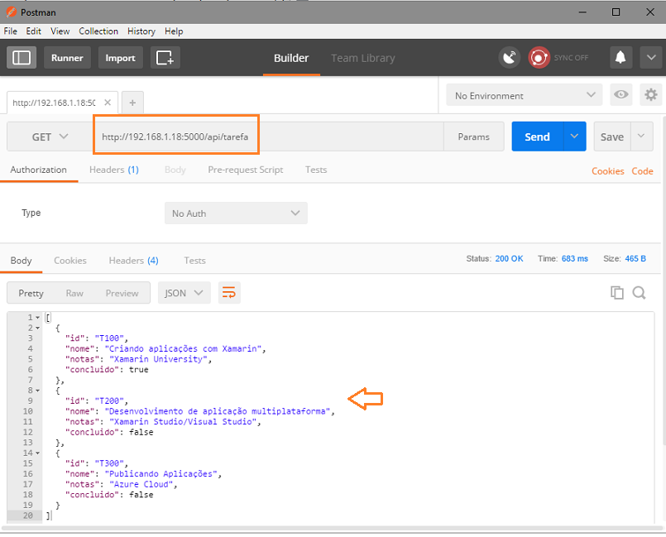Select the response Headers (4) tab
Viewport: 666px width, 537px height.
coord(133,261)
